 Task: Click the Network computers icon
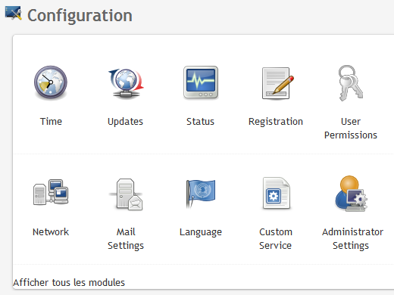tap(51, 192)
